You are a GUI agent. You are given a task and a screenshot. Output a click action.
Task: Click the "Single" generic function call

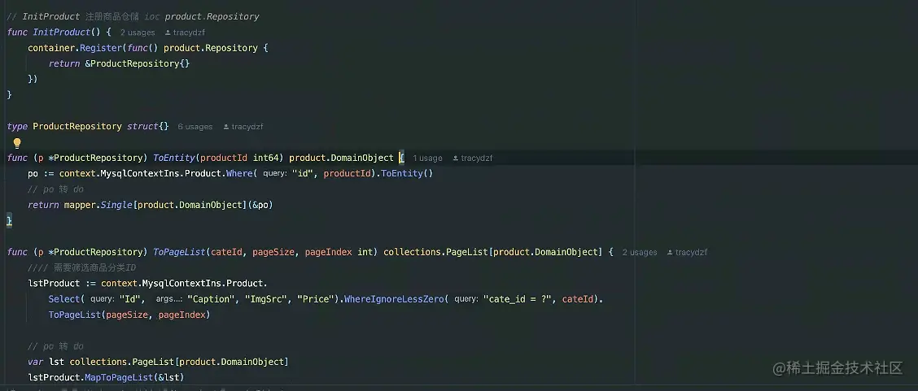tap(116, 205)
